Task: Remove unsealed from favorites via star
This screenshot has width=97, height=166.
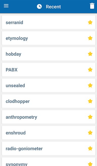Action: [90, 86]
